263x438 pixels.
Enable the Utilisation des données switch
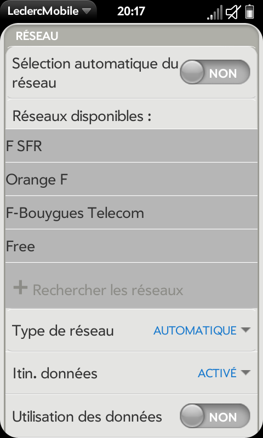click(x=215, y=416)
